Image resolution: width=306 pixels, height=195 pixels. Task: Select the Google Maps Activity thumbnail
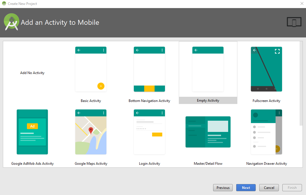coord(91,132)
